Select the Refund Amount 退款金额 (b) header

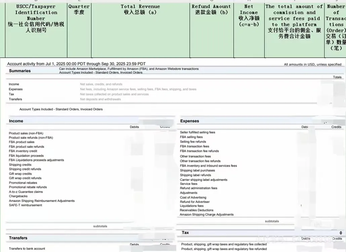(x=212, y=30)
